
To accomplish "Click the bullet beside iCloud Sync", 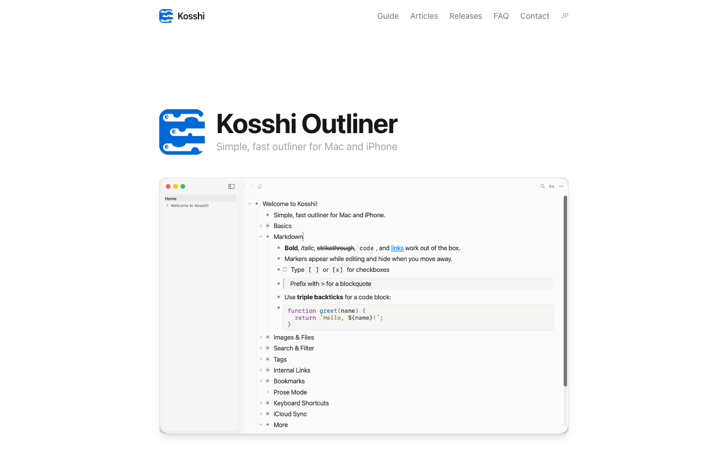I will pos(268,414).
